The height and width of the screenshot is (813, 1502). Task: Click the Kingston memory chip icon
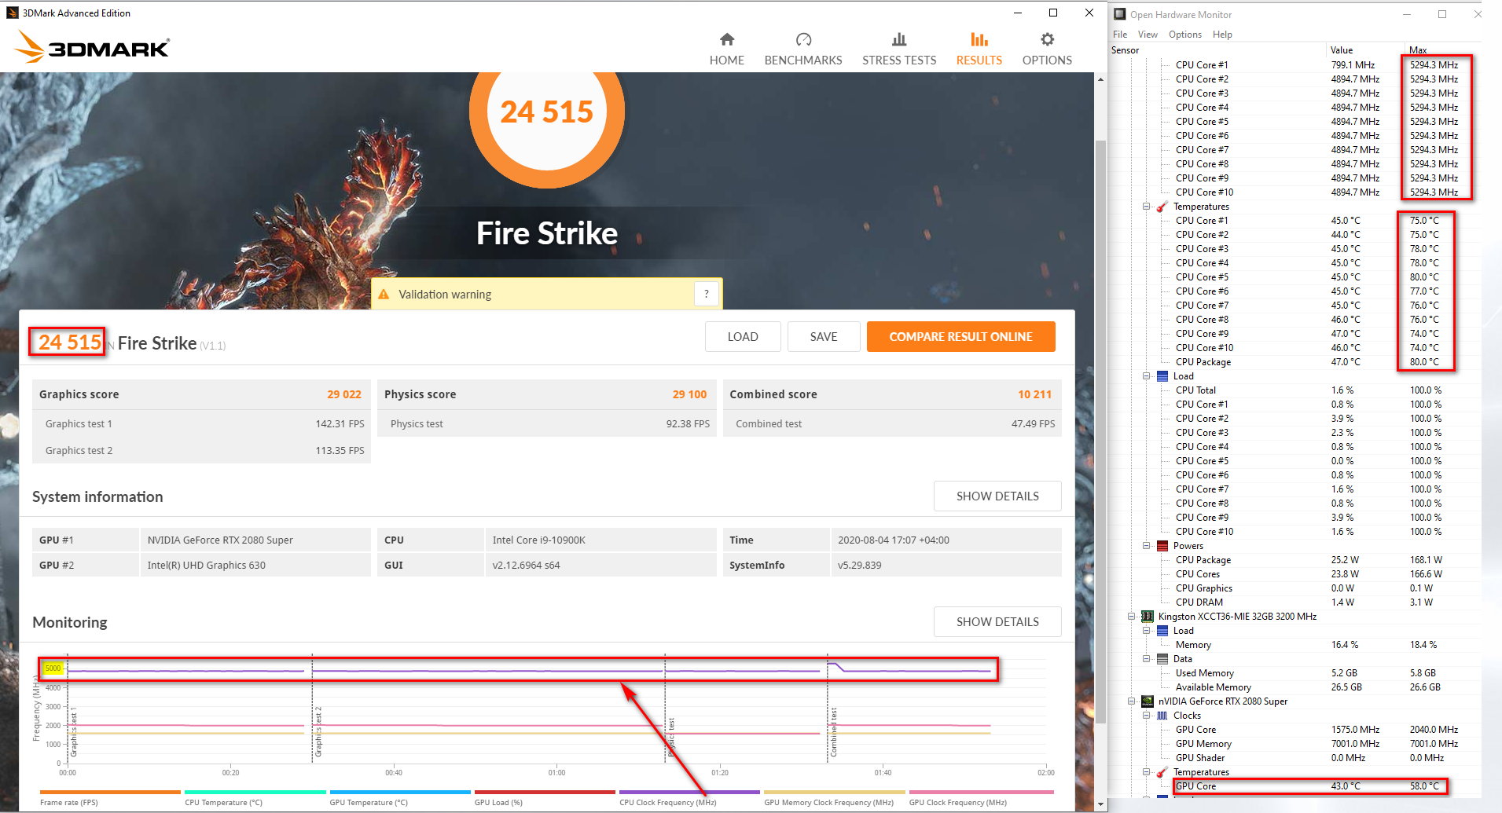click(x=1148, y=617)
